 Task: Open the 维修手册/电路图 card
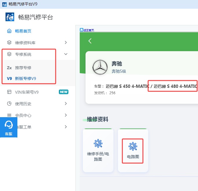pyautogui.click(x=98, y=150)
